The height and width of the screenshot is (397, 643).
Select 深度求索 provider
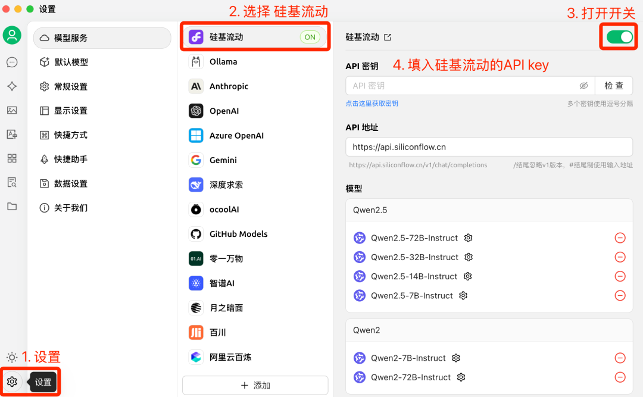[x=255, y=185]
